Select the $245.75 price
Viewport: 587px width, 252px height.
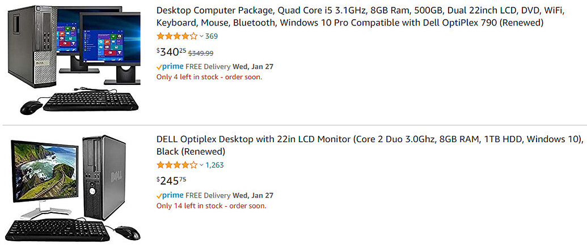click(171, 181)
